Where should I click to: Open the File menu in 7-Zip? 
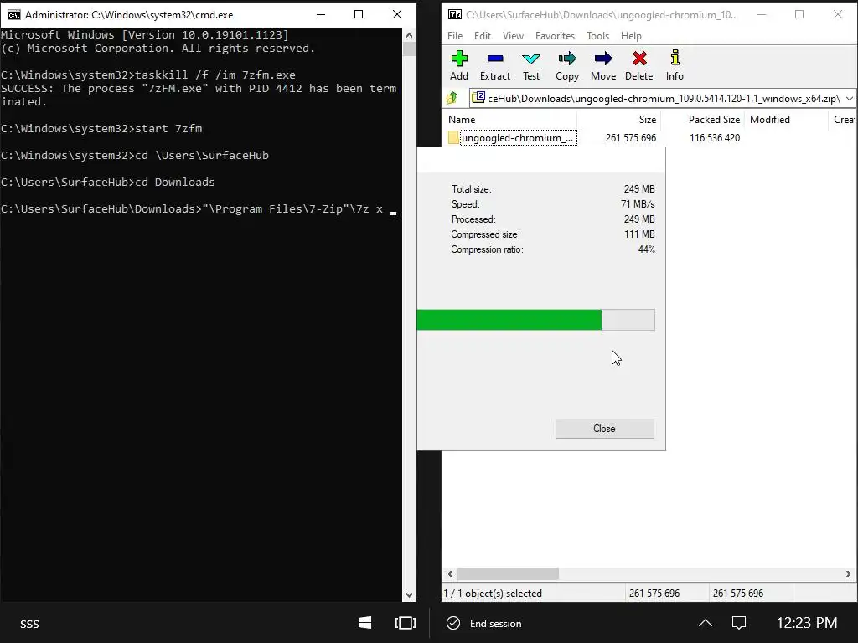[455, 35]
